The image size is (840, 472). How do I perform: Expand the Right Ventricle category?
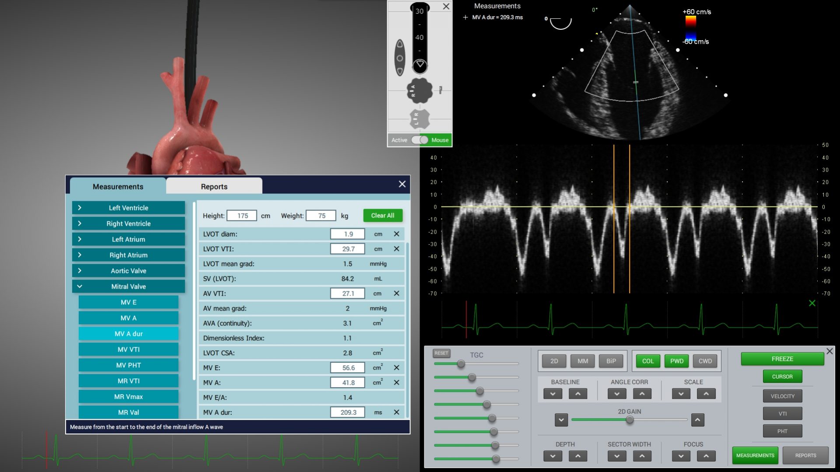coord(129,224)
